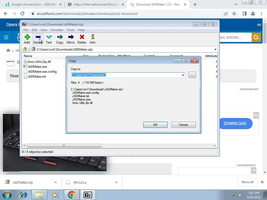The height and width of the screenshot is (200, 267).
Task: Select JADMaker.exe in file list
Action: click(37, 66)
